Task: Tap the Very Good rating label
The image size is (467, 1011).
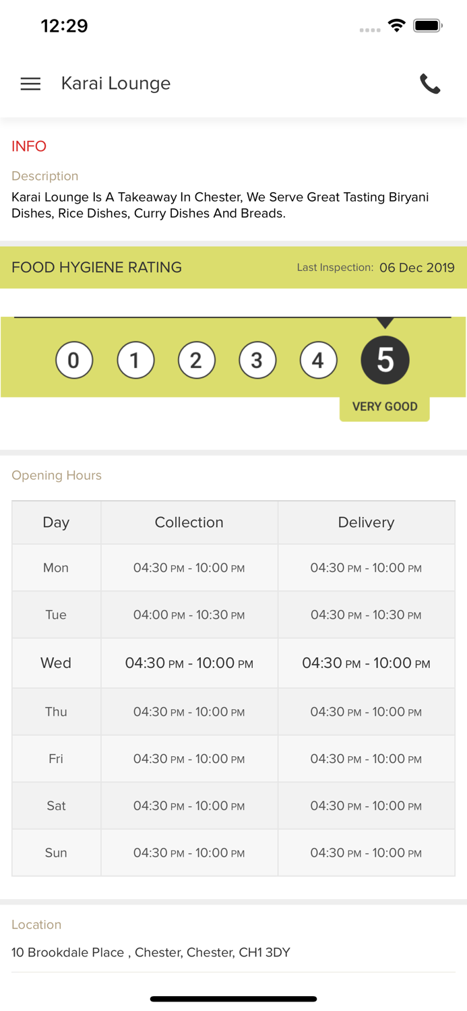Action: pyautogui.click(x=385, y=406)
